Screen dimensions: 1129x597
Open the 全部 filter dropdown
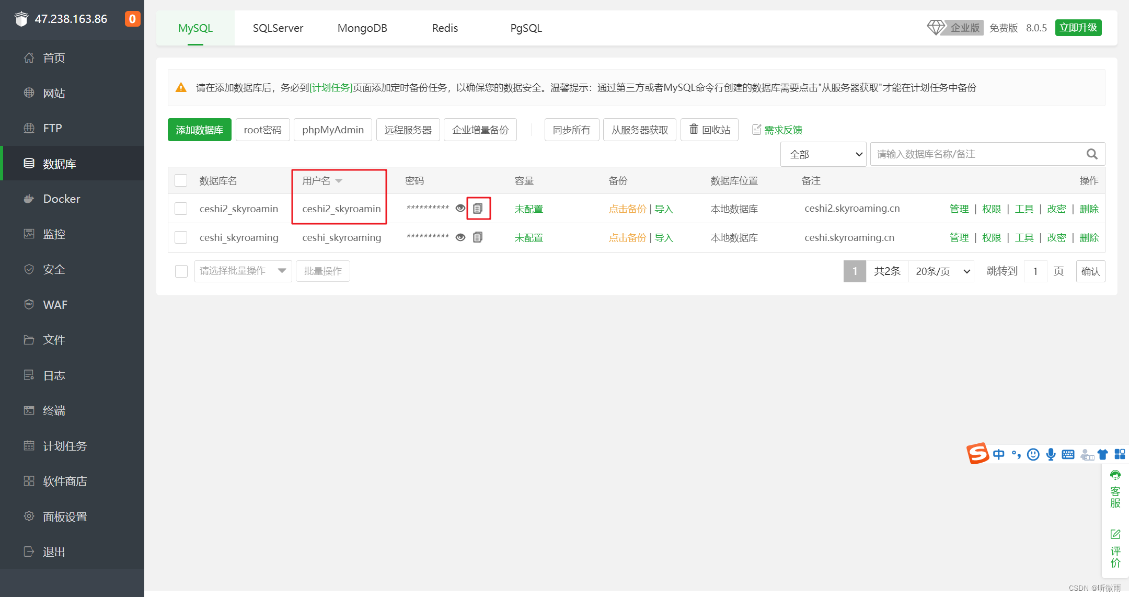tap(823, 154)
